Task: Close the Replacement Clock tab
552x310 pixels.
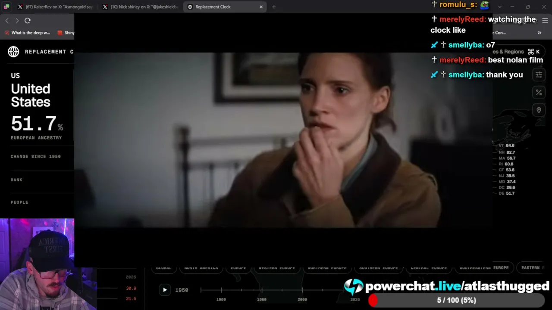Action: 261,7
